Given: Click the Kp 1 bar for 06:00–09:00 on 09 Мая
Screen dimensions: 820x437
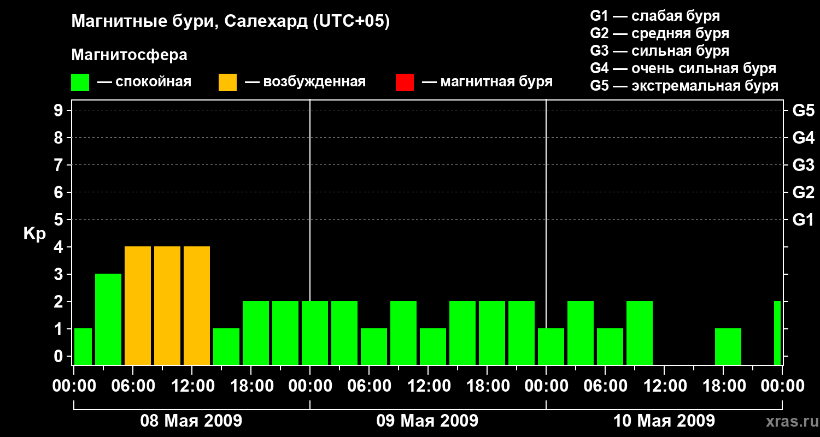Looking at the screenshot, I should (374, 346).
